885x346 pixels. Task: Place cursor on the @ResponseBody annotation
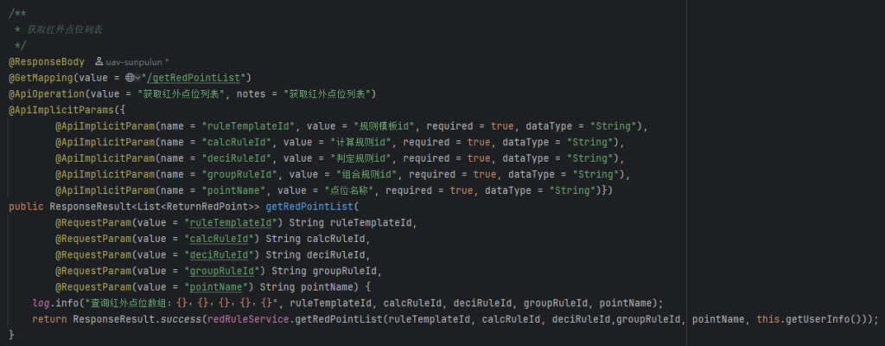[47, 61]
